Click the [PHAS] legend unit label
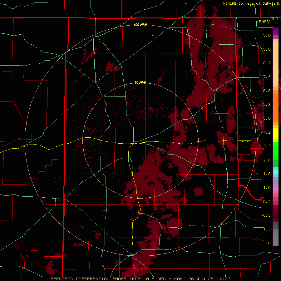281x281 pixels. click(x=264, y=22)
